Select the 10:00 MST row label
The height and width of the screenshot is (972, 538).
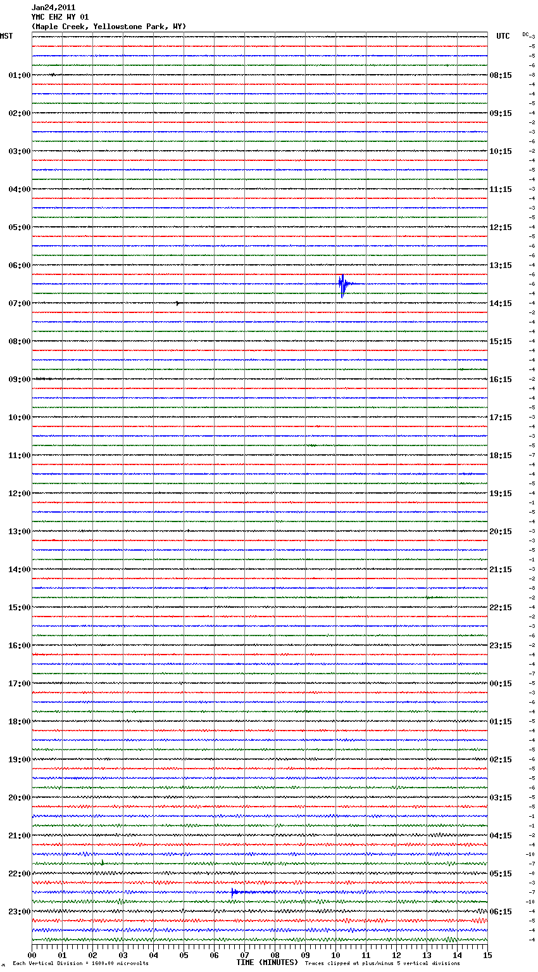19,418
